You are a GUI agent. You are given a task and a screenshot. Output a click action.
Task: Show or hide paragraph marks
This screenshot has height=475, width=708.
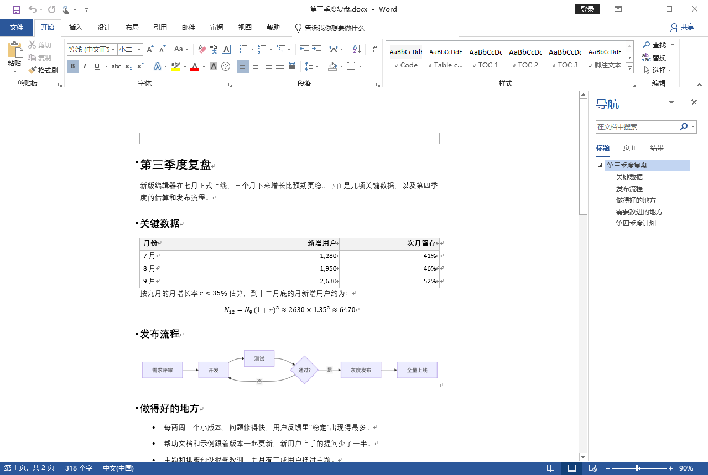[374, 49]
